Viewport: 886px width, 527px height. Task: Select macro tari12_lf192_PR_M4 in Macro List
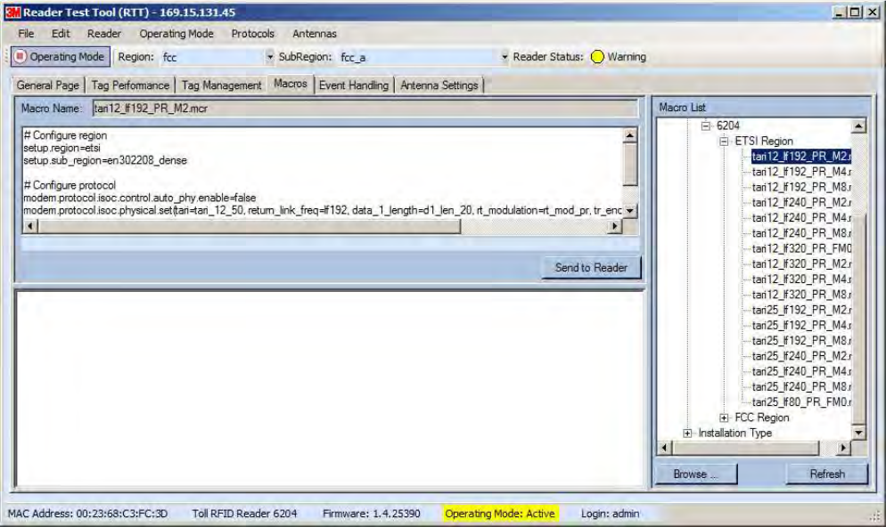click(x=801, y=172)
